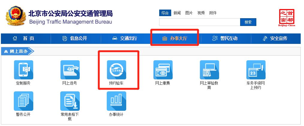
Task: Select the 视频 search tab
Action: (201, 13)
